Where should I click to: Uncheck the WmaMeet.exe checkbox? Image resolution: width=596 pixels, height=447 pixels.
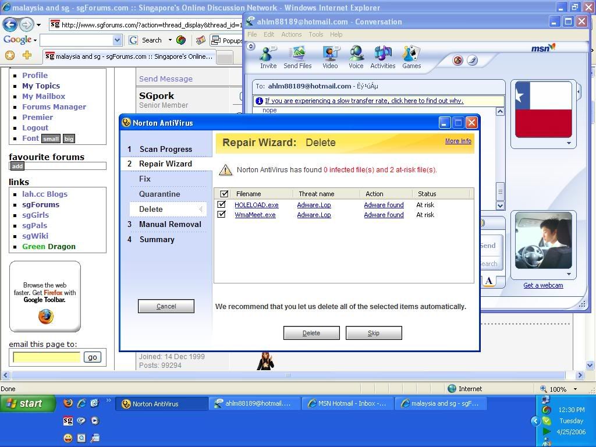click(x=221, y=215)
